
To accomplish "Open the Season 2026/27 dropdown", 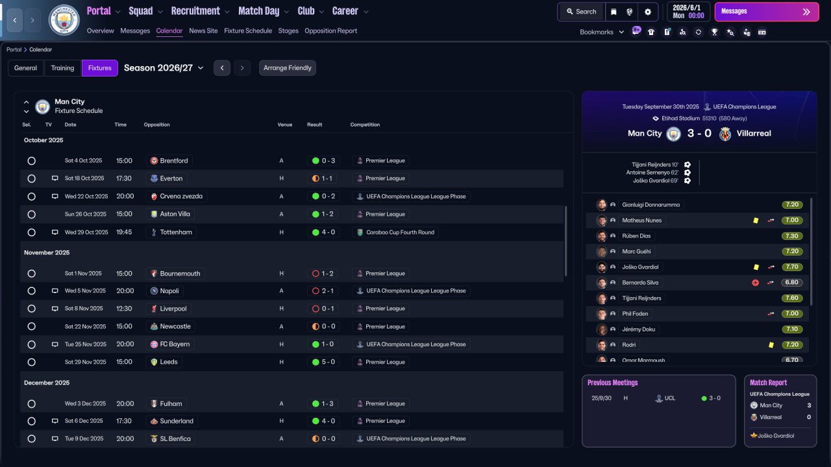I will point(164,68).
